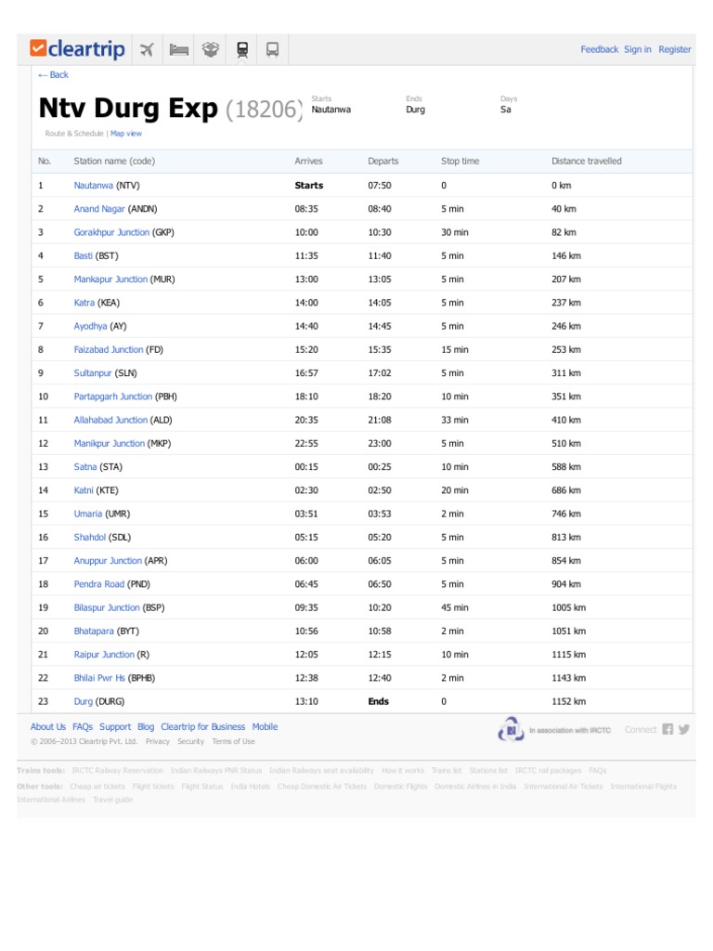The width and height of the screenshot is (713, 951).
Task: Open FAQs link beside About Us
Action: click(83, 726)
